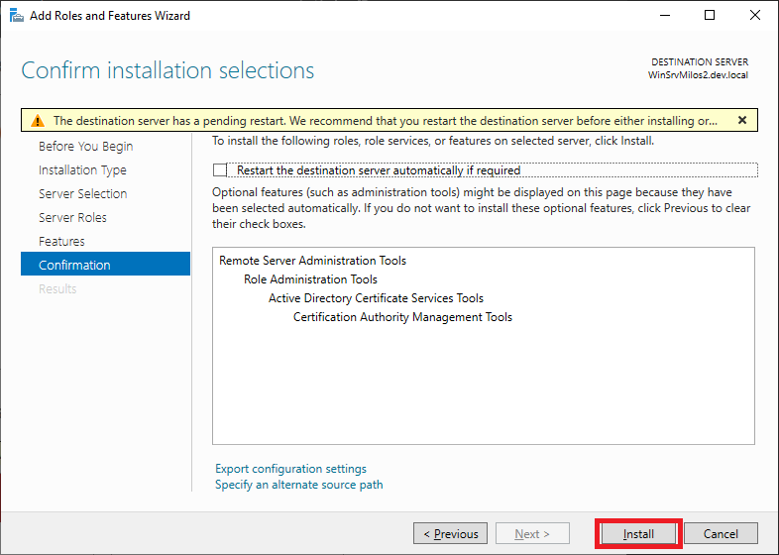779x555 pixels.
Task: Click Export configuration settings link
Action: pyautogui.click(x=290, y=469)
